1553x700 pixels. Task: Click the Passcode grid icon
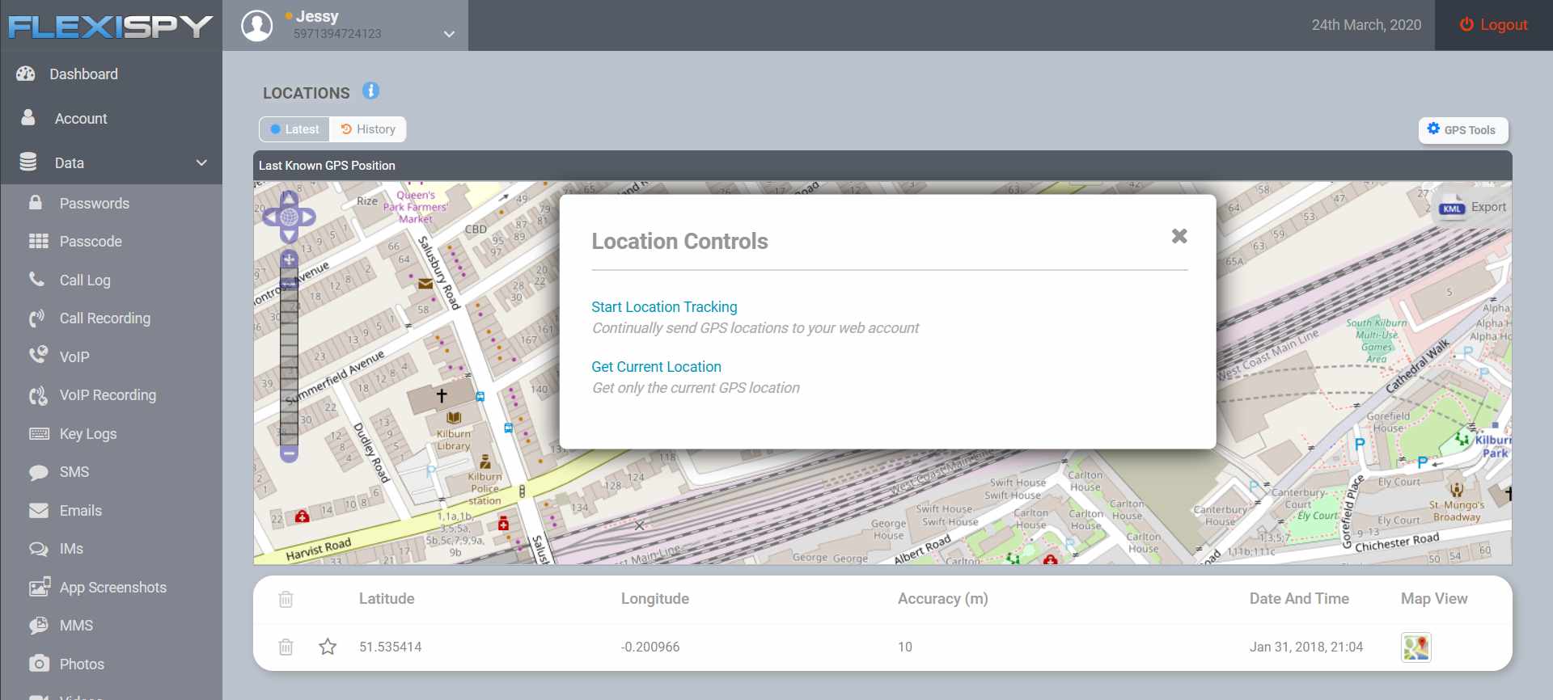tap(38, 241)
